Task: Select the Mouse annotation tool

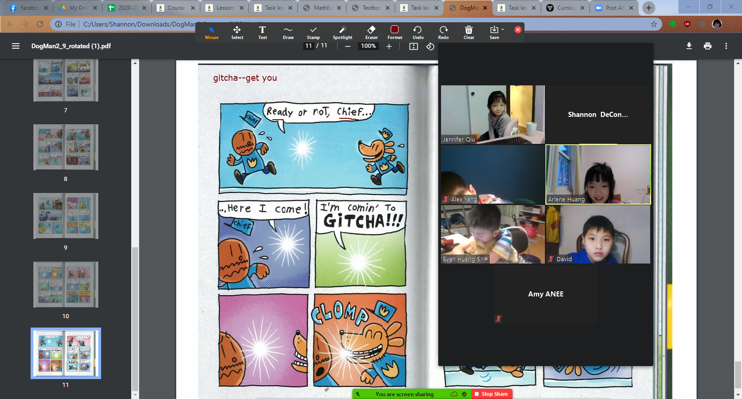Action: (x=211, y=32)
